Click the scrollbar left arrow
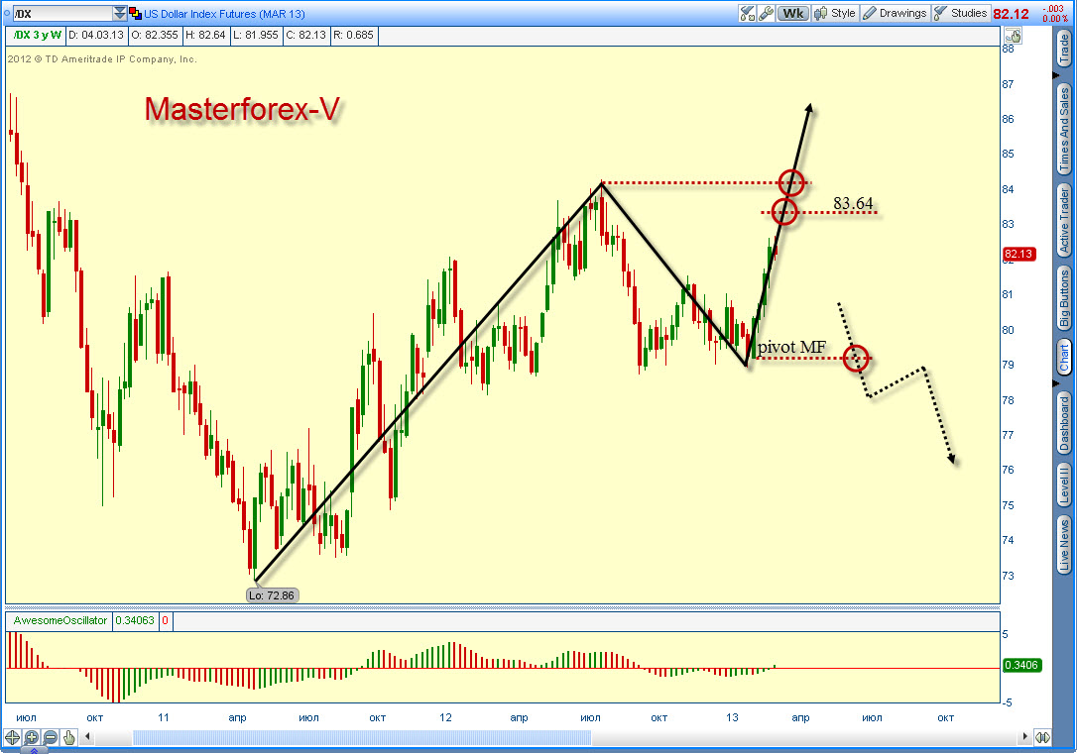This screenshot has width=1077, height=754. pyautogui.click(x=87, y=737)
